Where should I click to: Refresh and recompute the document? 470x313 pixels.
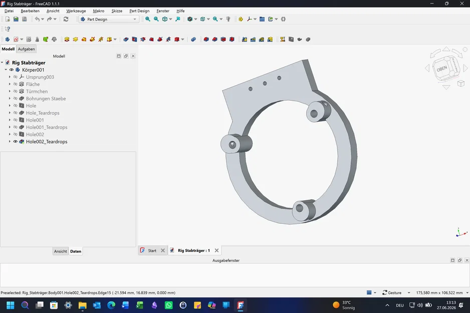point(66,19)
